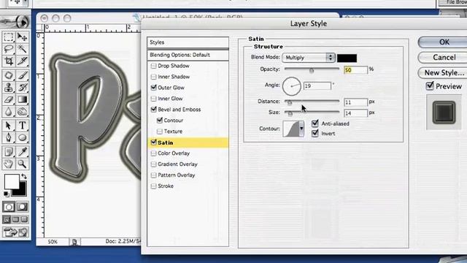Select the Ellipse shape tool
467x263 pixels.
(23, 137)
